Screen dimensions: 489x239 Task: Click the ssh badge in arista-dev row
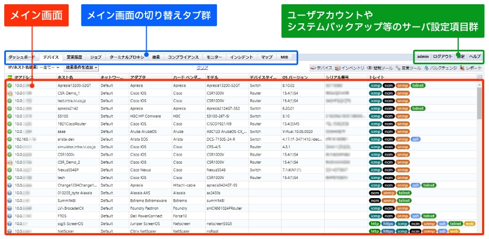pos(416,139)
